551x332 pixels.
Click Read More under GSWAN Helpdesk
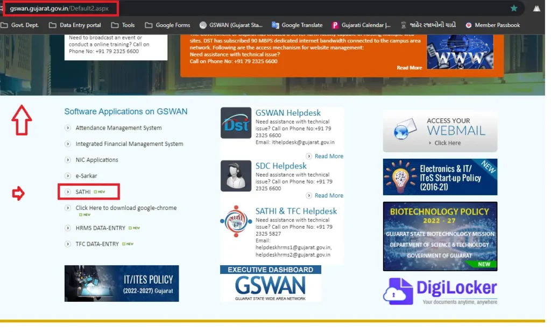coord(329,156)
